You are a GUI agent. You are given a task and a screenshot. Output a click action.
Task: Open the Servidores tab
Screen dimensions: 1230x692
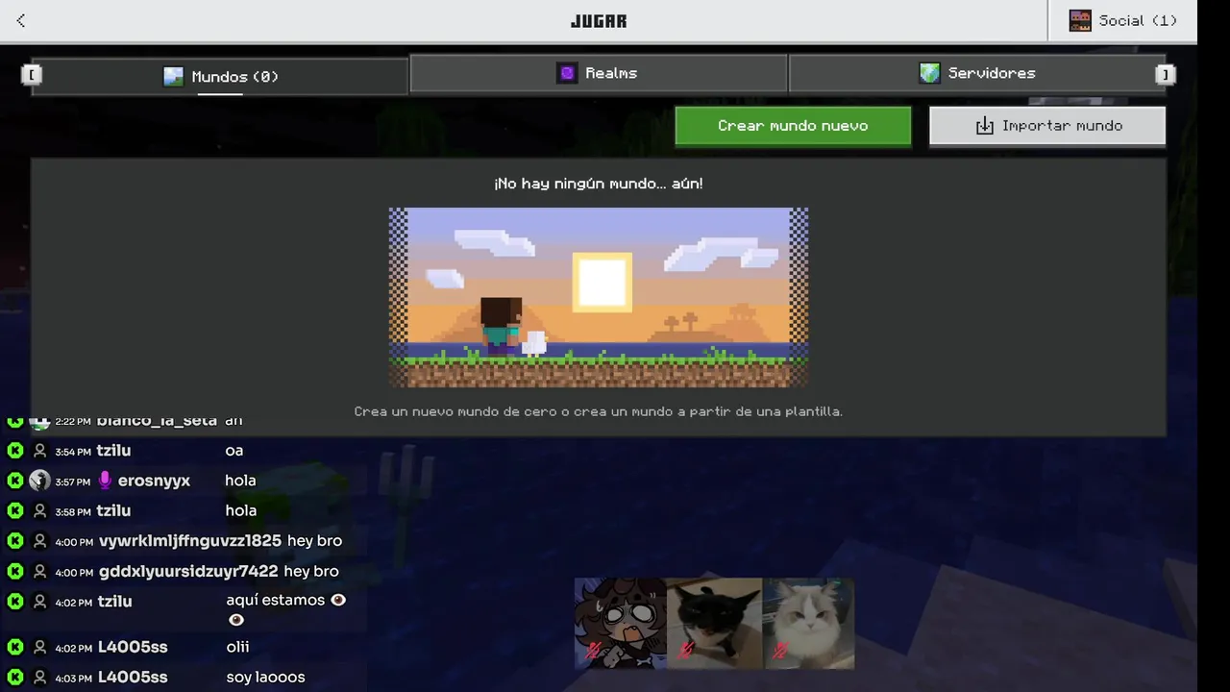977,73
